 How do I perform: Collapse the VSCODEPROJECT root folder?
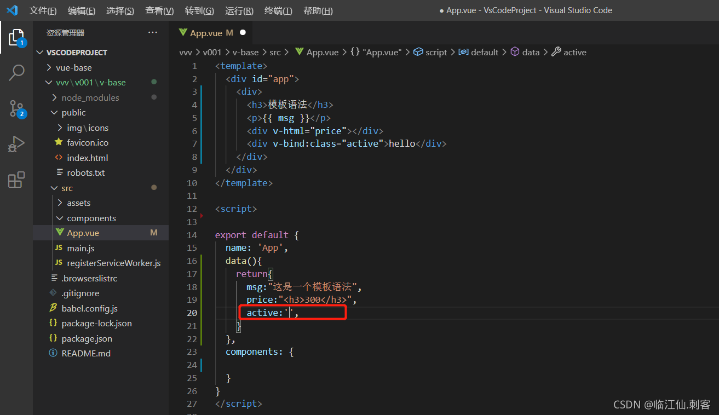pyautogui.click(x=40, y=53)
